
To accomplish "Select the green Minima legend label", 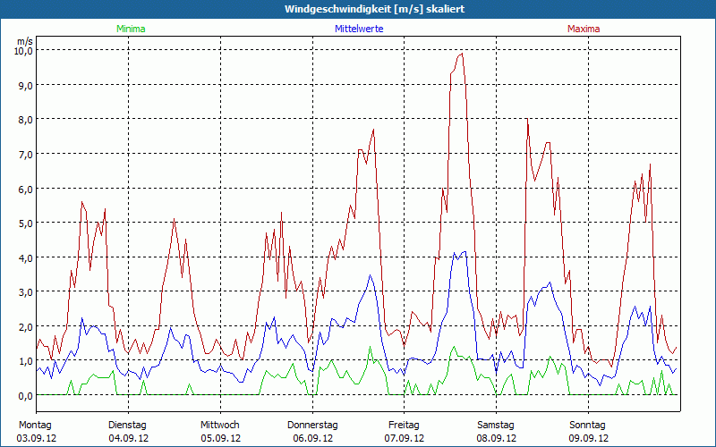I will coord(131,29).
